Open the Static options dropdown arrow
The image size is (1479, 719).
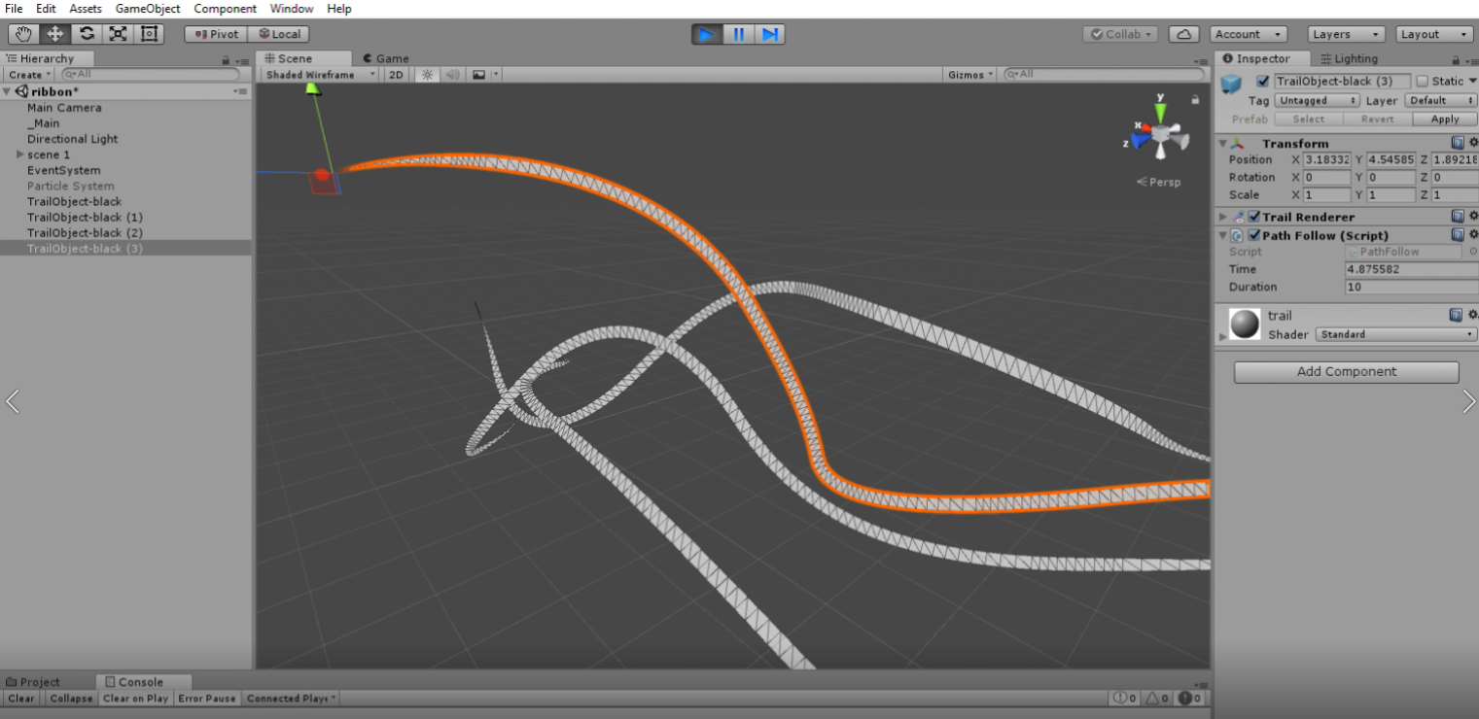[1472, 82]
